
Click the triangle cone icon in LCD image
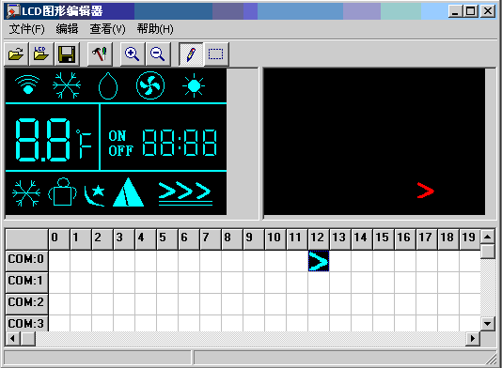(129, 192)
